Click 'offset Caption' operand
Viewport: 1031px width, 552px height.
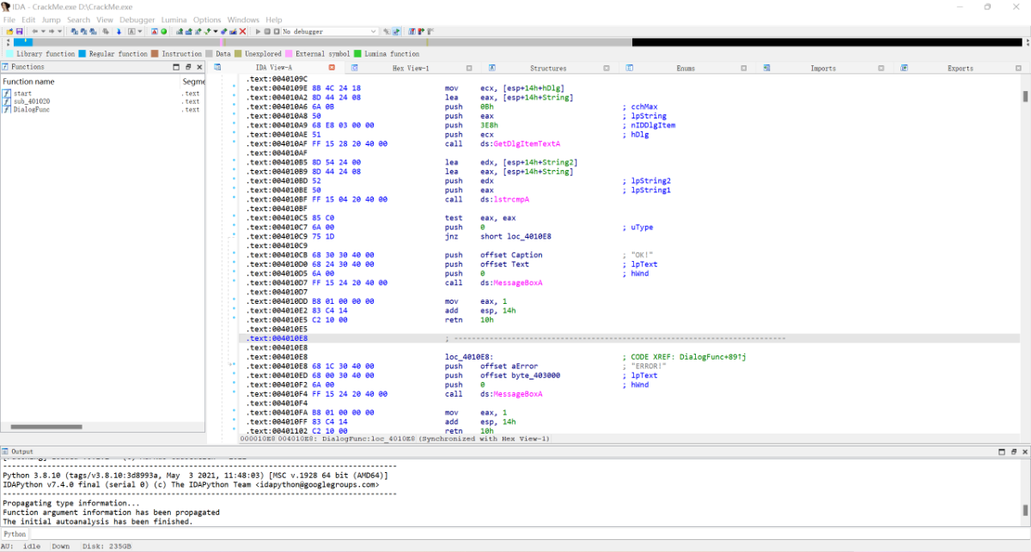click(x=511, y=255)
